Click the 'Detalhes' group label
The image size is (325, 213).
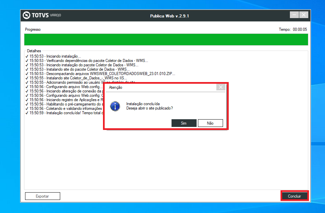click(34, 51)
